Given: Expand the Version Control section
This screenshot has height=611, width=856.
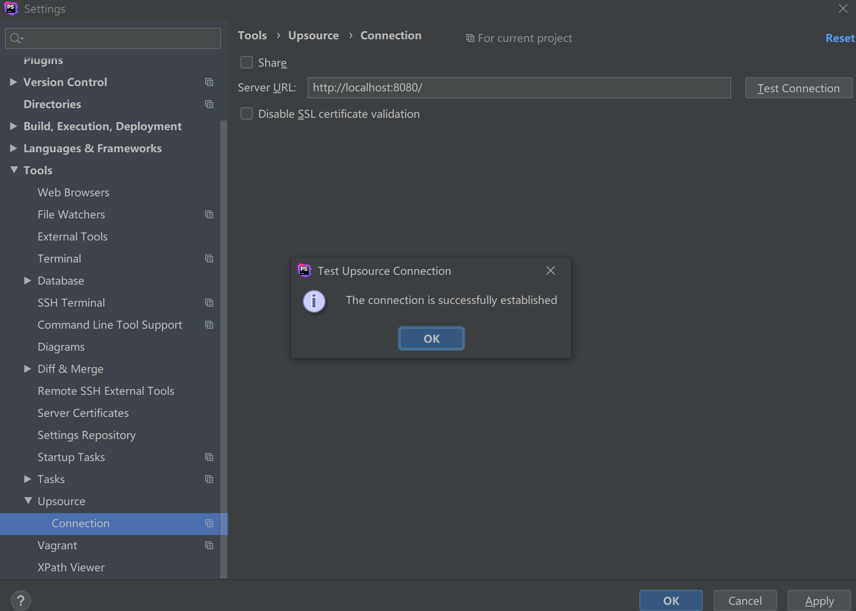Looking at the screenshot, I should click(x=14, y=82).
